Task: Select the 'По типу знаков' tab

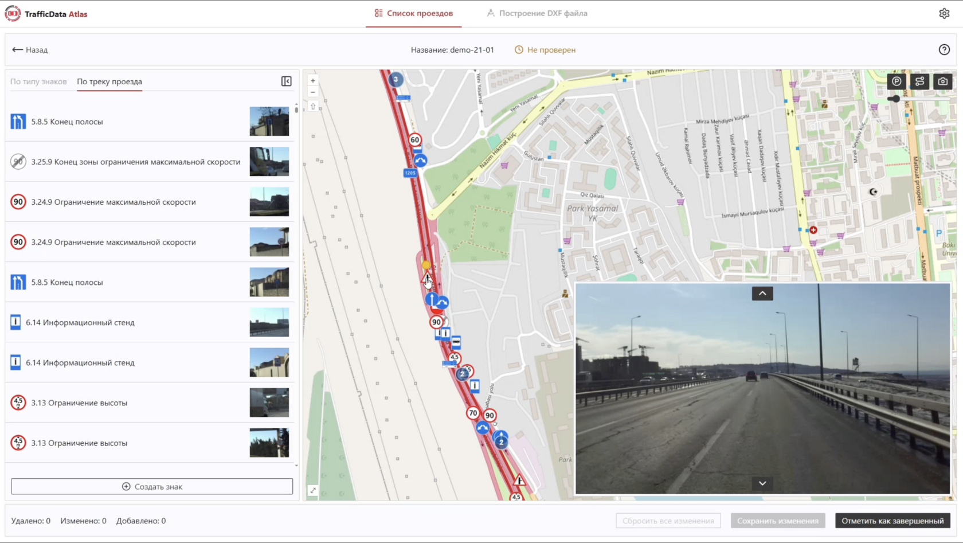Action: (38, 81)
